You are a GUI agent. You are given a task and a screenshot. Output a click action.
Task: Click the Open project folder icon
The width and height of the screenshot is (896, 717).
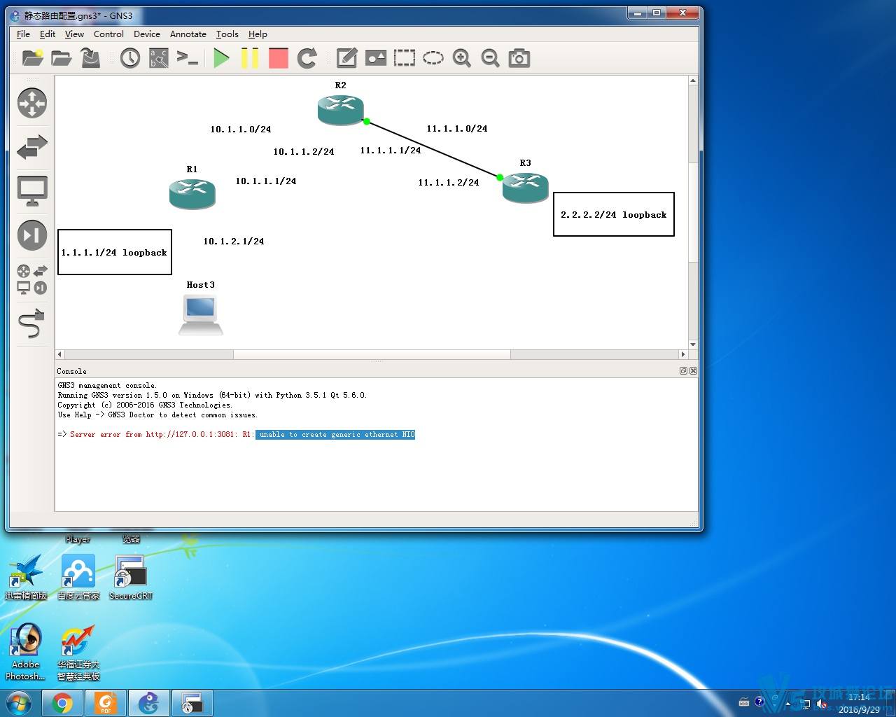(62, 58)
